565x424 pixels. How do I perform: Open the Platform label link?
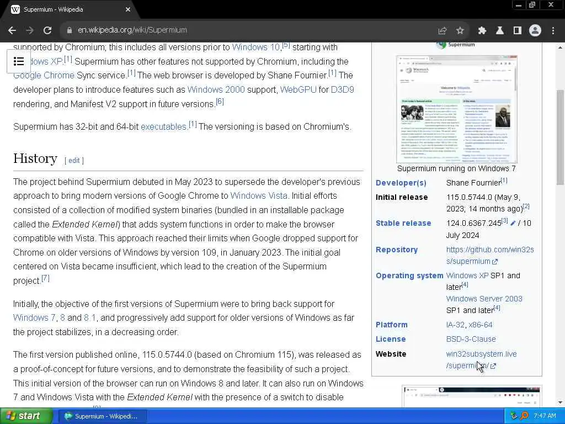391,325
